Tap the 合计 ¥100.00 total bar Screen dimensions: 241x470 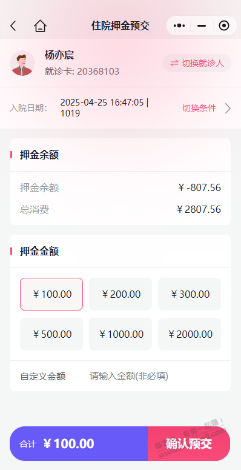(x=79, y=444)
